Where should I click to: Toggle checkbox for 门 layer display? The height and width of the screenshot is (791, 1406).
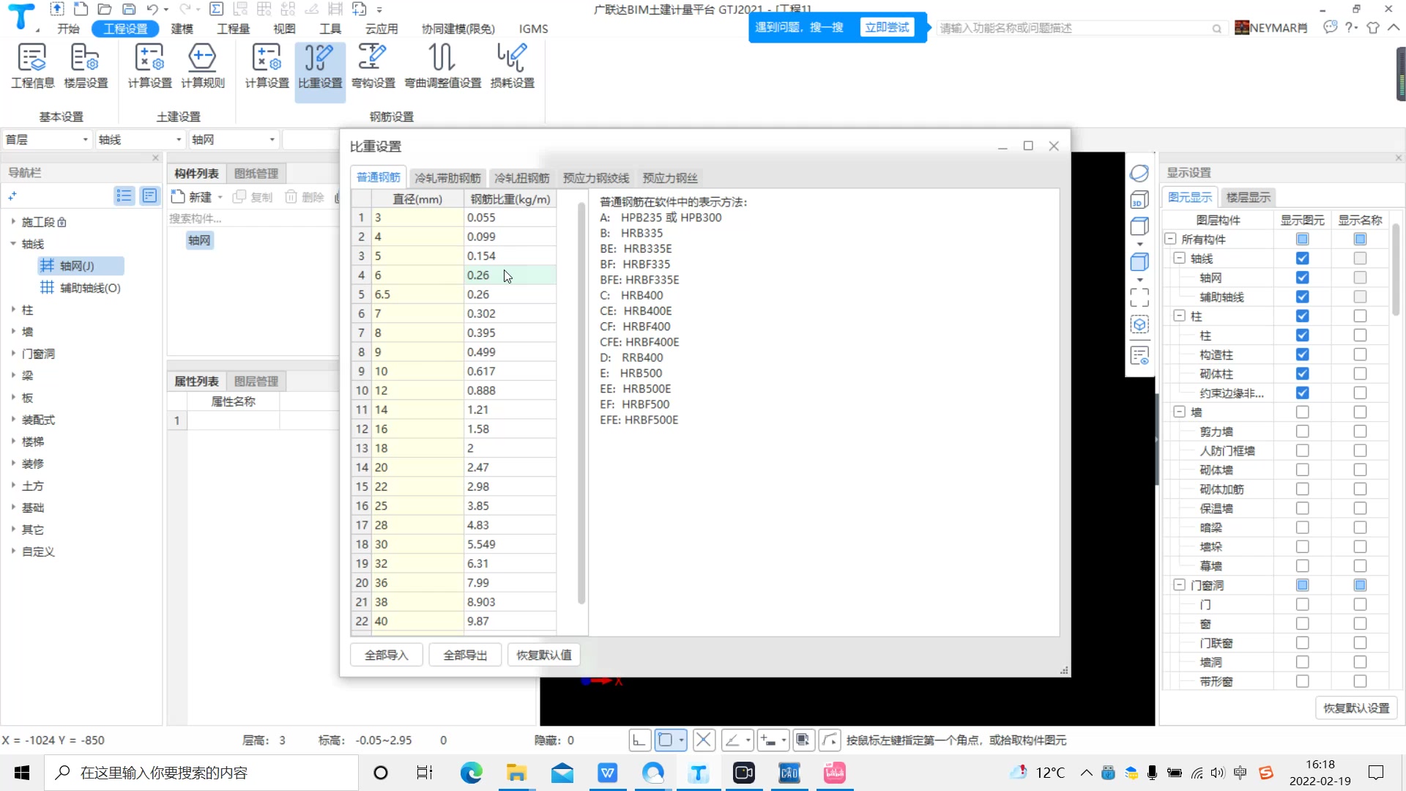(x=1302, y=604)
